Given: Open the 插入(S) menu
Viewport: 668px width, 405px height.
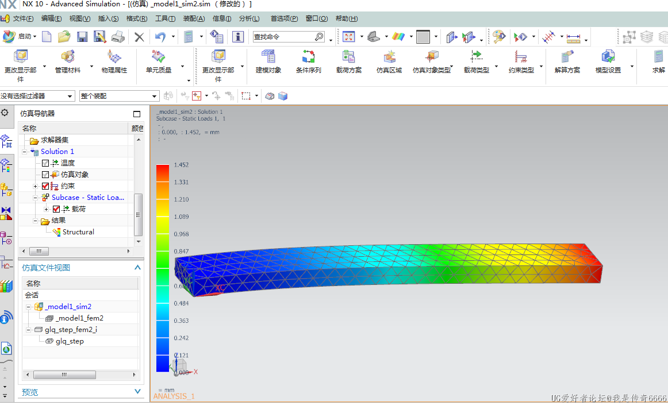Looking at the screenshot, I should pos(108,19).
